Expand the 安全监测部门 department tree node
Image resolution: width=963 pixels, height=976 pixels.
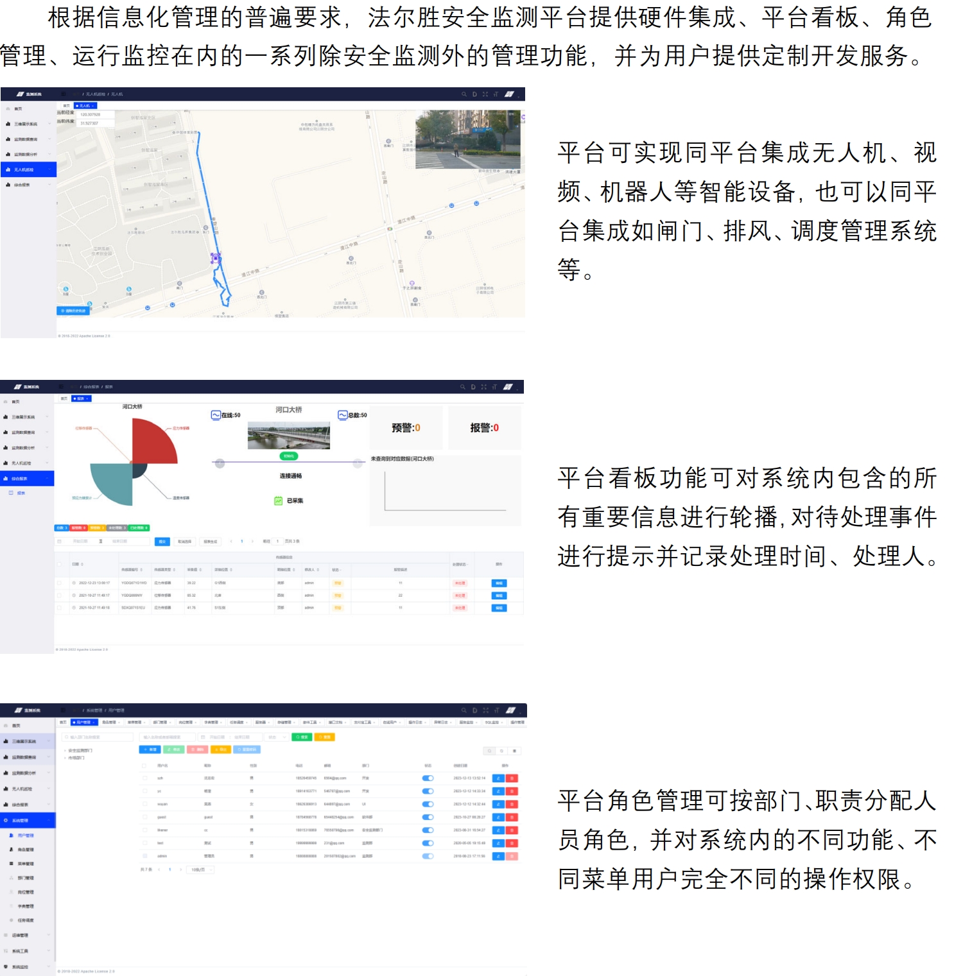65,750
